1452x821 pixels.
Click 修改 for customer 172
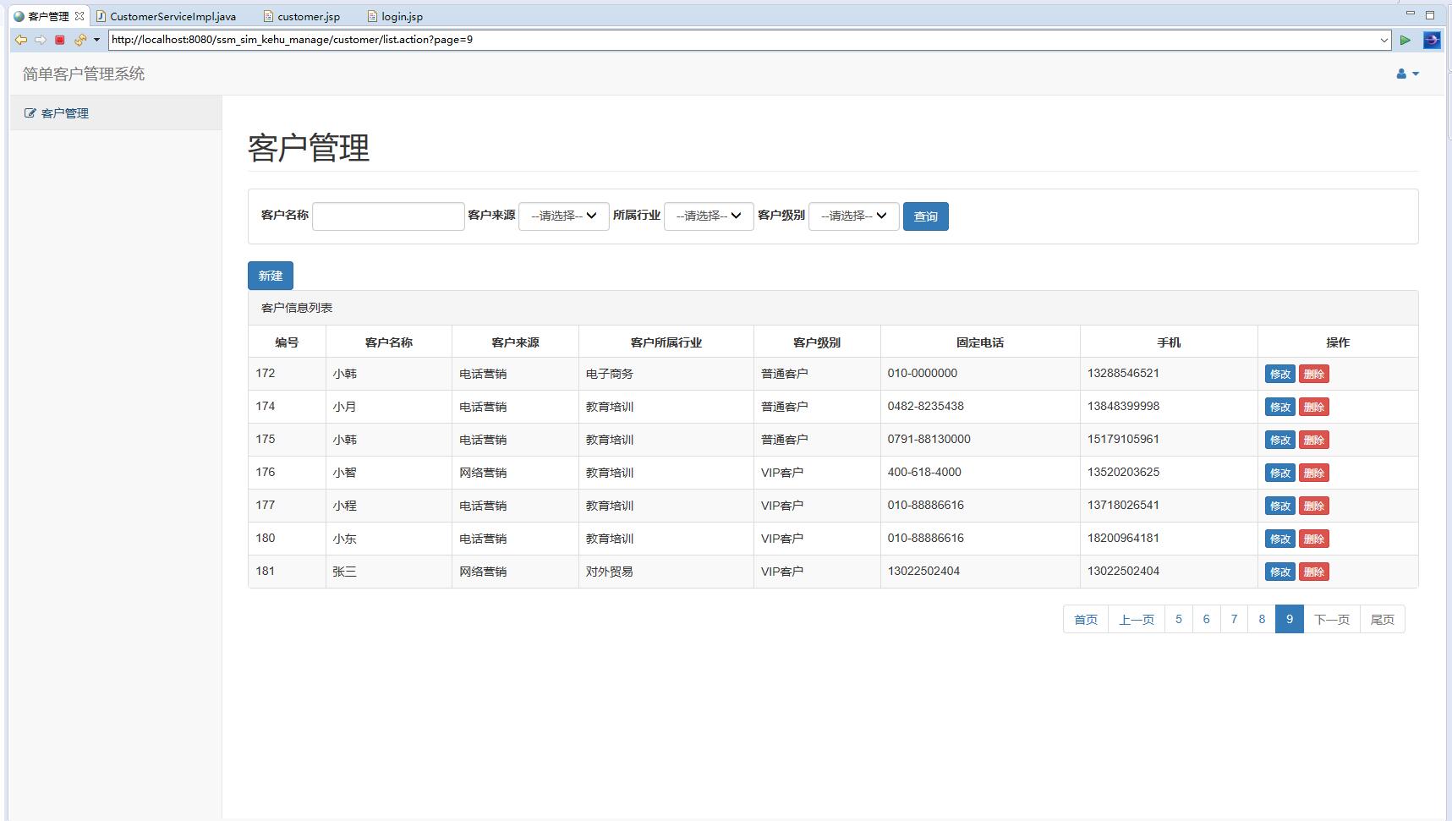tap(1279, 375)
